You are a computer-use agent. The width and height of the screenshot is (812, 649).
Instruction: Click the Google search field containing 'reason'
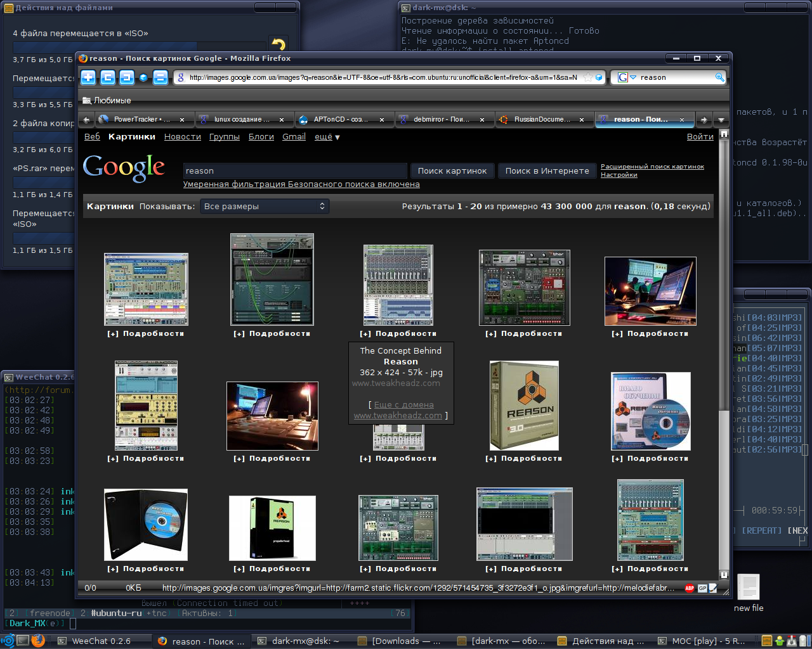point(295,170)
